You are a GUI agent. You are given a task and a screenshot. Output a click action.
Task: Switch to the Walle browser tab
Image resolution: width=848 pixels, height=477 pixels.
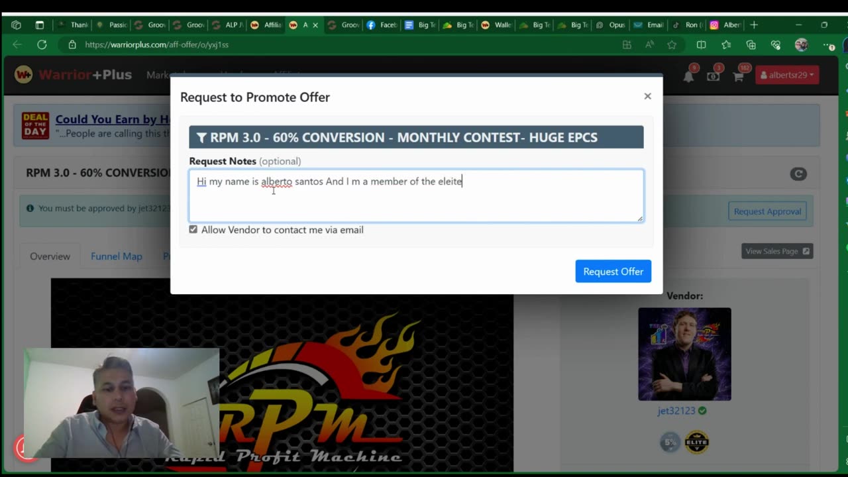(x=497, y=25)
